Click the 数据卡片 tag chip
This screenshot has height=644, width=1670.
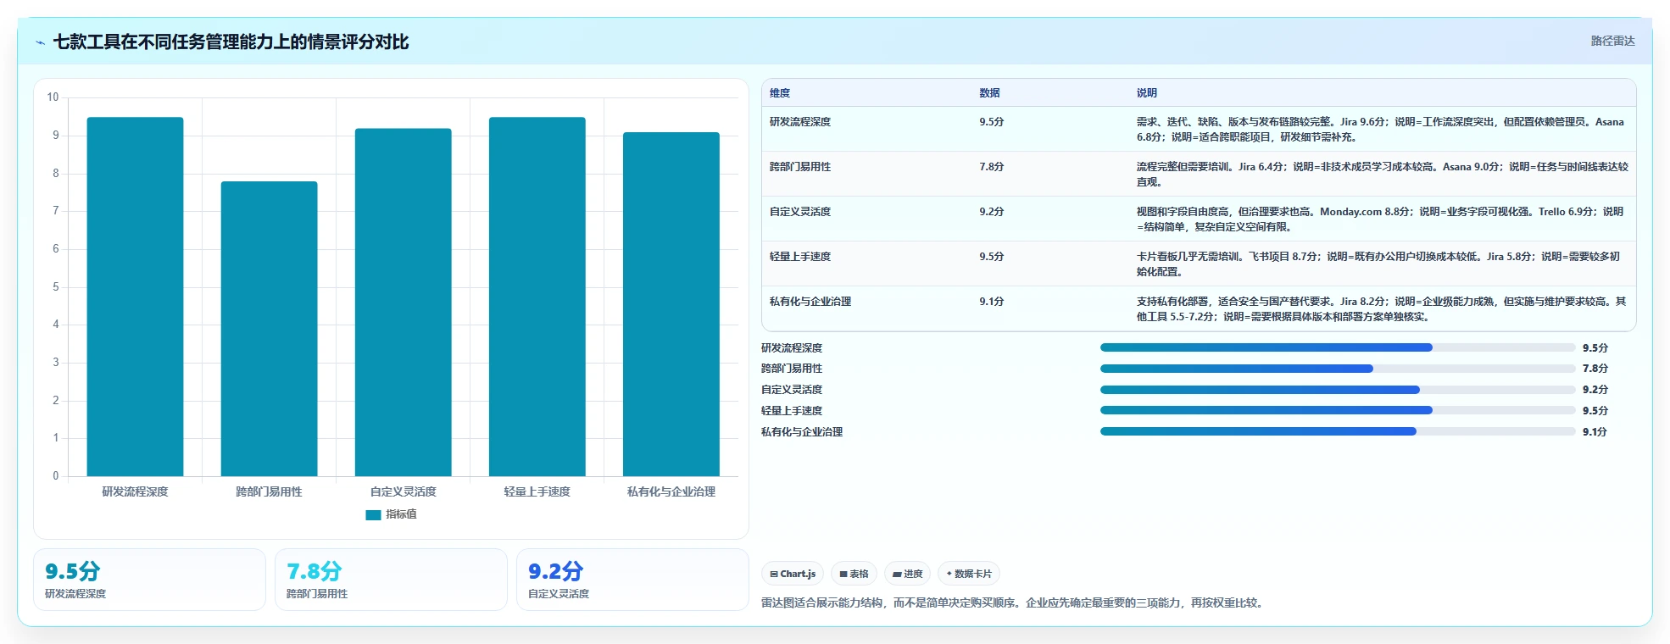969,574
